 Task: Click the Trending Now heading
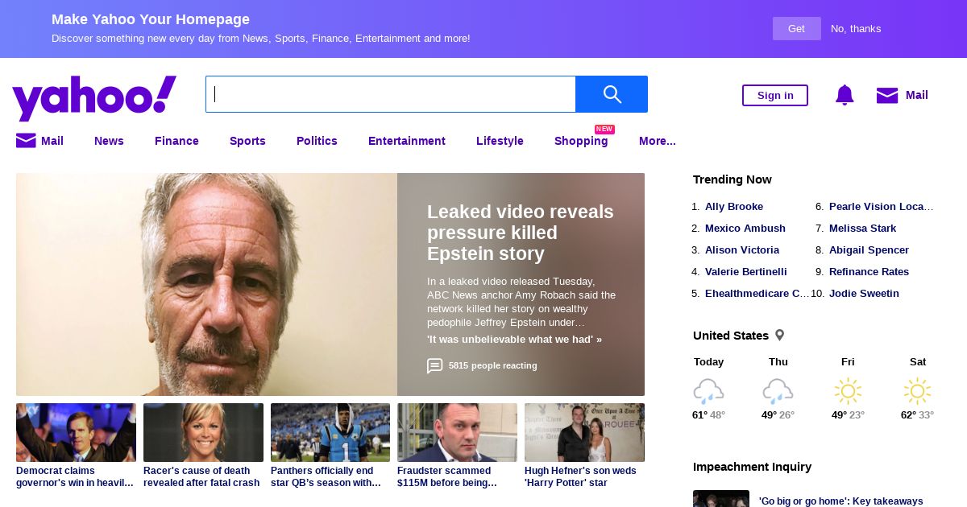(x=733, y=179)
